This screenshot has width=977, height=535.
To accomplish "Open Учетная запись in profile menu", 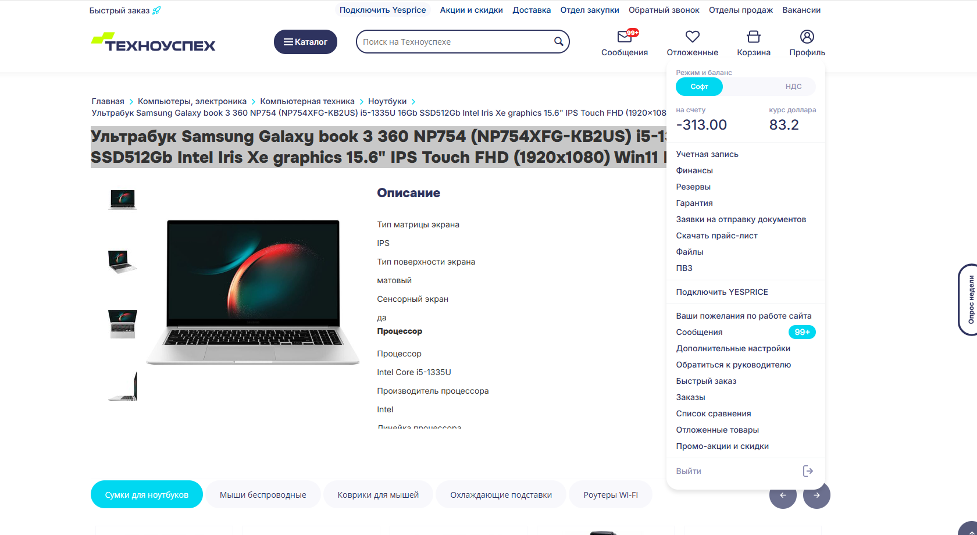I will (707, 154).
